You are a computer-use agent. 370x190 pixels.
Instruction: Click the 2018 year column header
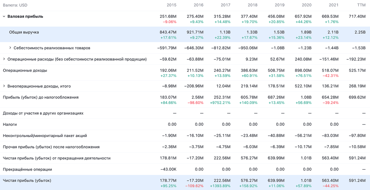coord(253,5)
